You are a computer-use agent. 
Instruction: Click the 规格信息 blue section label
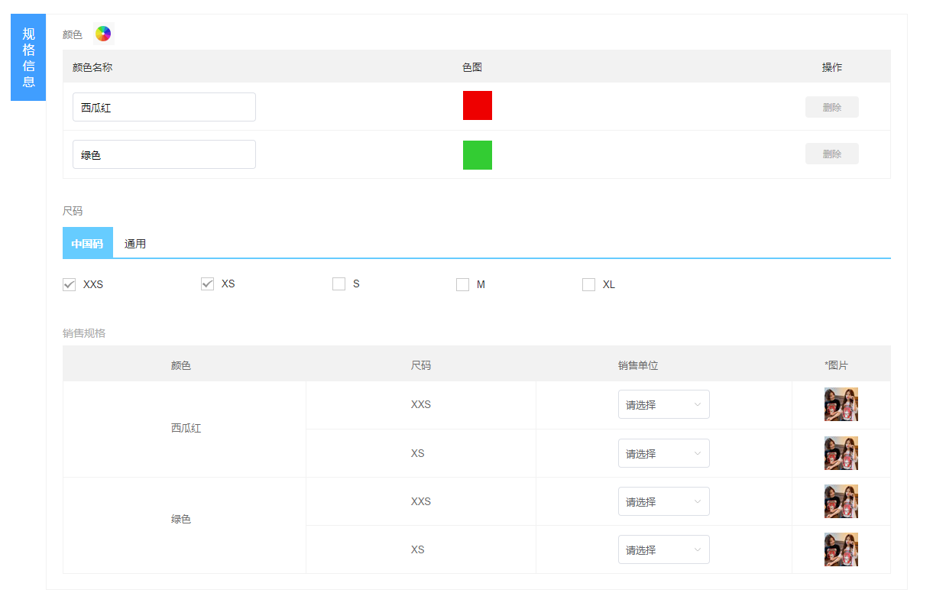coord(28,57)
